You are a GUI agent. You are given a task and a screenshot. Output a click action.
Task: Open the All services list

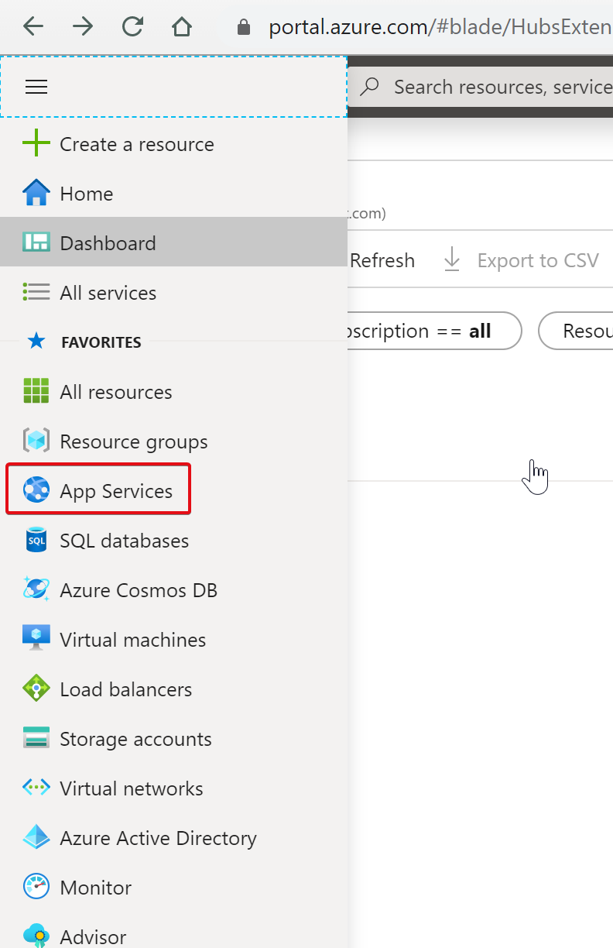pos(108,293)
